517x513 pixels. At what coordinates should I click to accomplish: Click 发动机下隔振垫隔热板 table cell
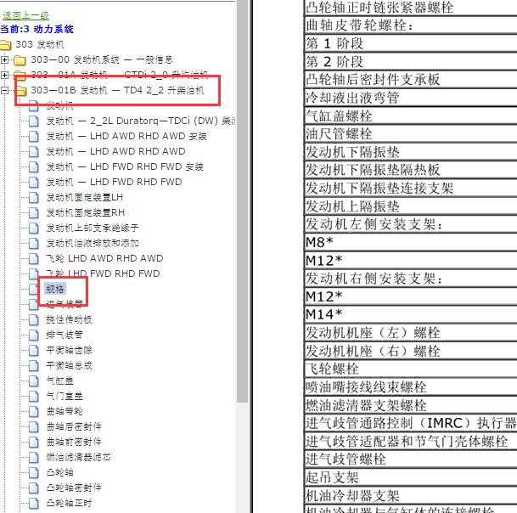tap(411, 170)
